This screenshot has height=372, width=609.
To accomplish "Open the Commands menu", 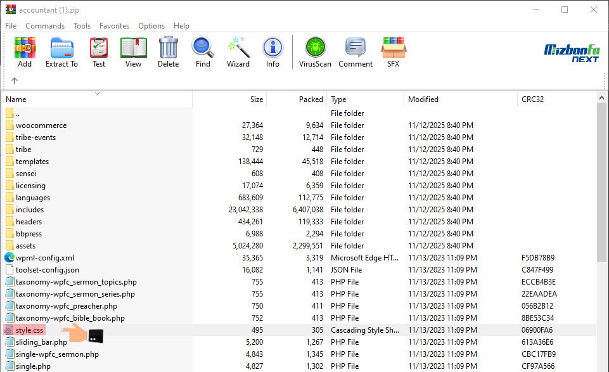I will coord(45,26).
